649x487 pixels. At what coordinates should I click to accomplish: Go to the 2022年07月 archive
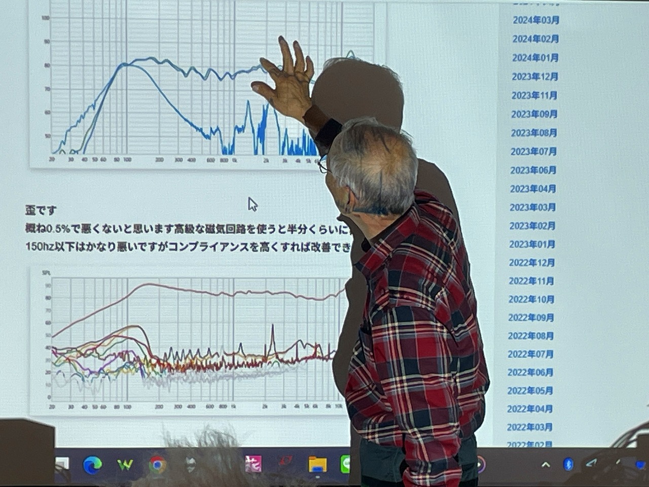(x=530, y=354)
